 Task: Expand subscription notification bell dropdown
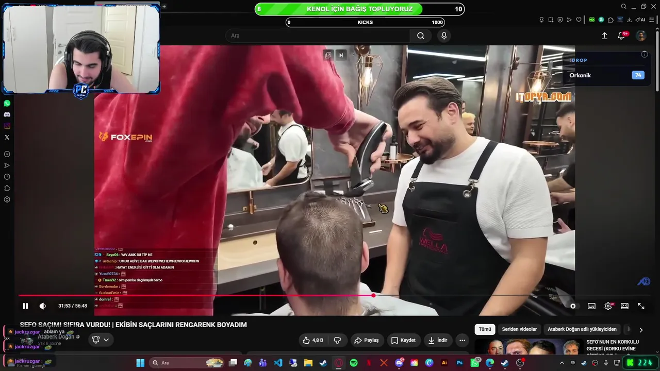[x=100, y=340]
